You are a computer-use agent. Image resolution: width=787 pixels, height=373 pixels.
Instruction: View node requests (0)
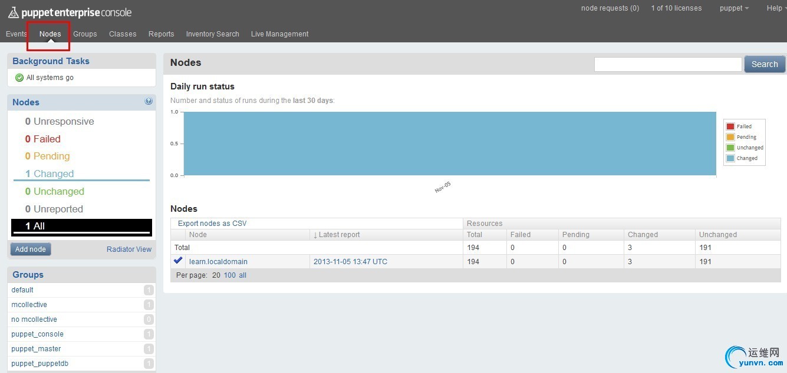click(610, 8)
